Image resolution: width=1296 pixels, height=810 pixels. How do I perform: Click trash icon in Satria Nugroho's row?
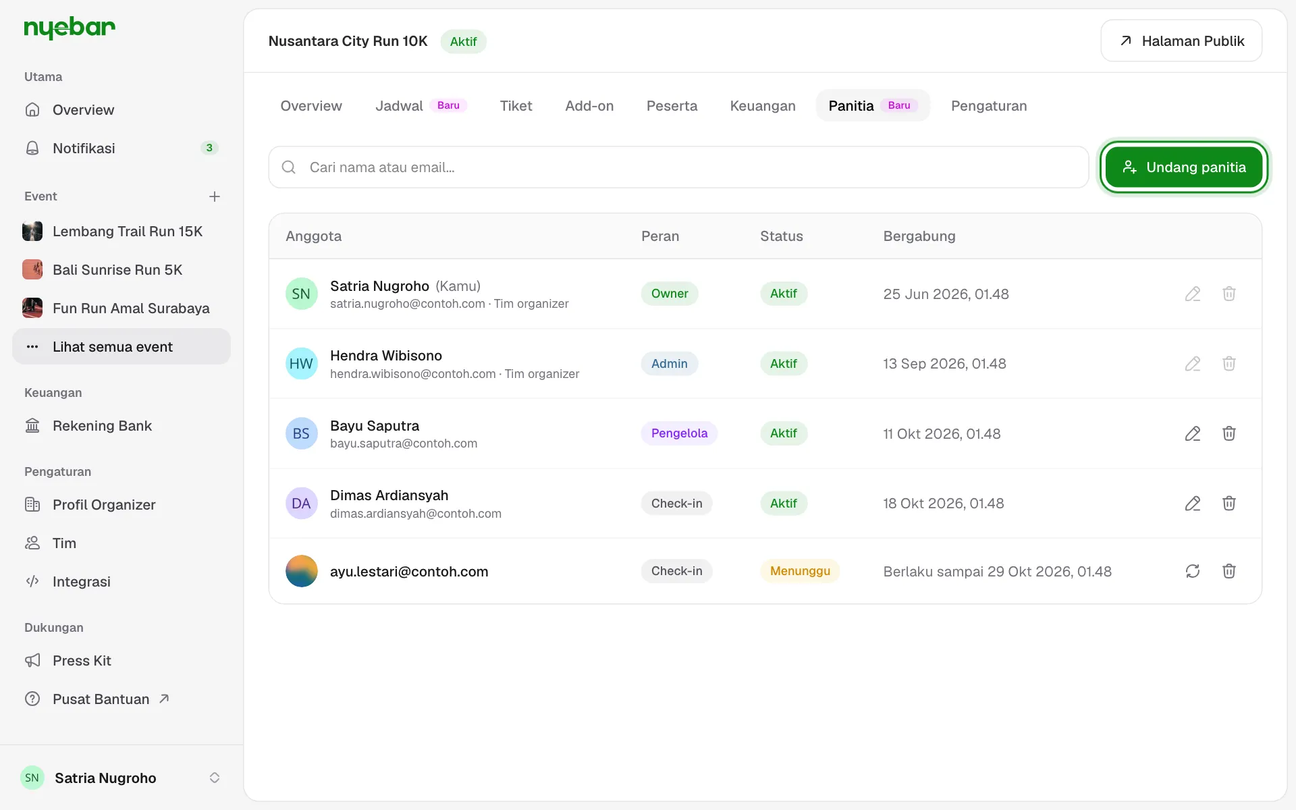click(1229, 294)
